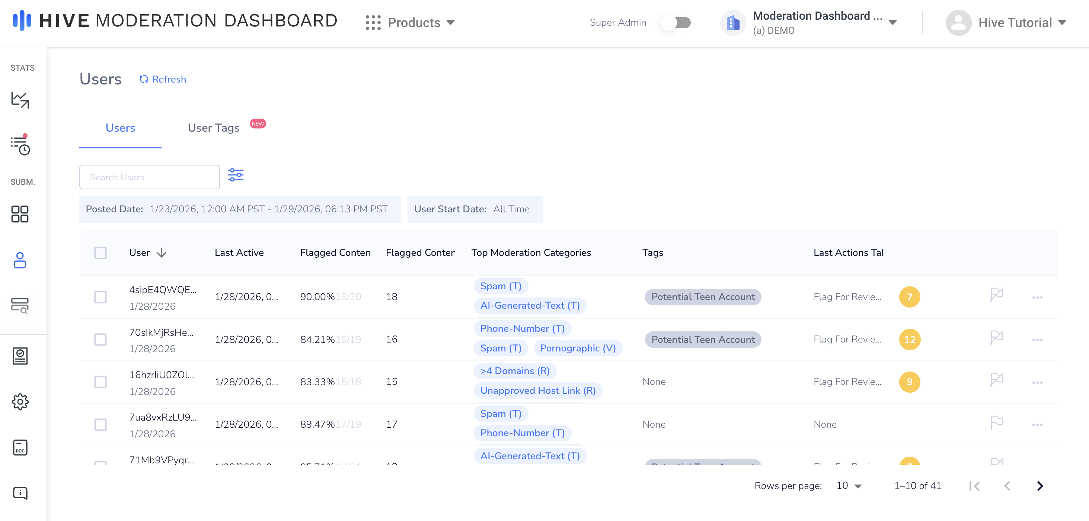Image resolution: width=1089 pixels, height=521 pixels.
Task: Open the stats chart sidebar icon
Action: click(x=20, y=100)
